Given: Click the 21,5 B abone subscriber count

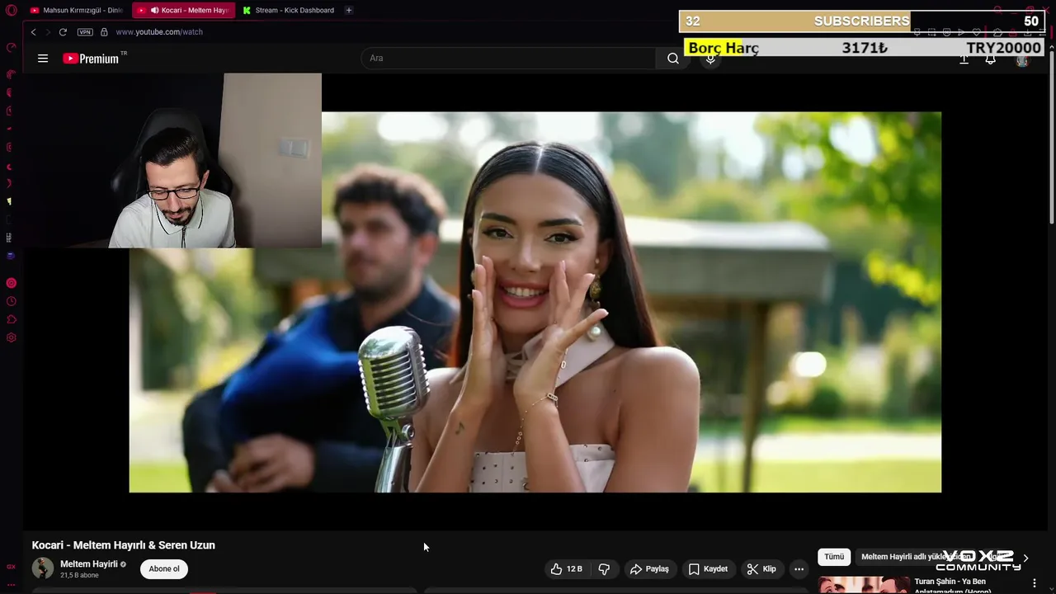Looking at the screenshot, I should (79, 575).
